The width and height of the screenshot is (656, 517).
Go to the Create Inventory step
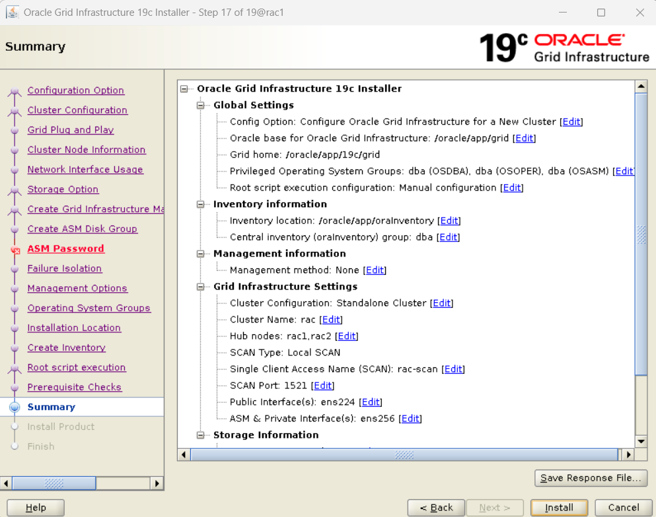click(67, 348)
